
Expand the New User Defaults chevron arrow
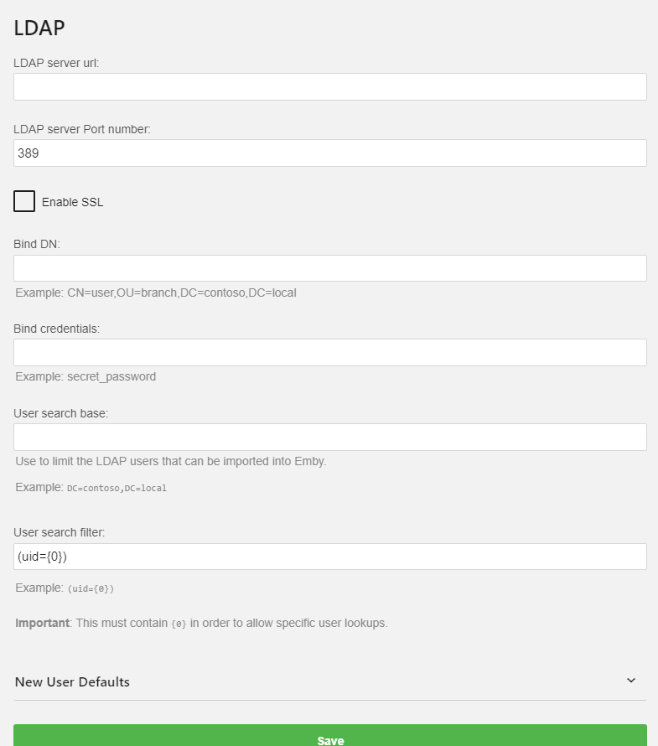click(631, 681)
